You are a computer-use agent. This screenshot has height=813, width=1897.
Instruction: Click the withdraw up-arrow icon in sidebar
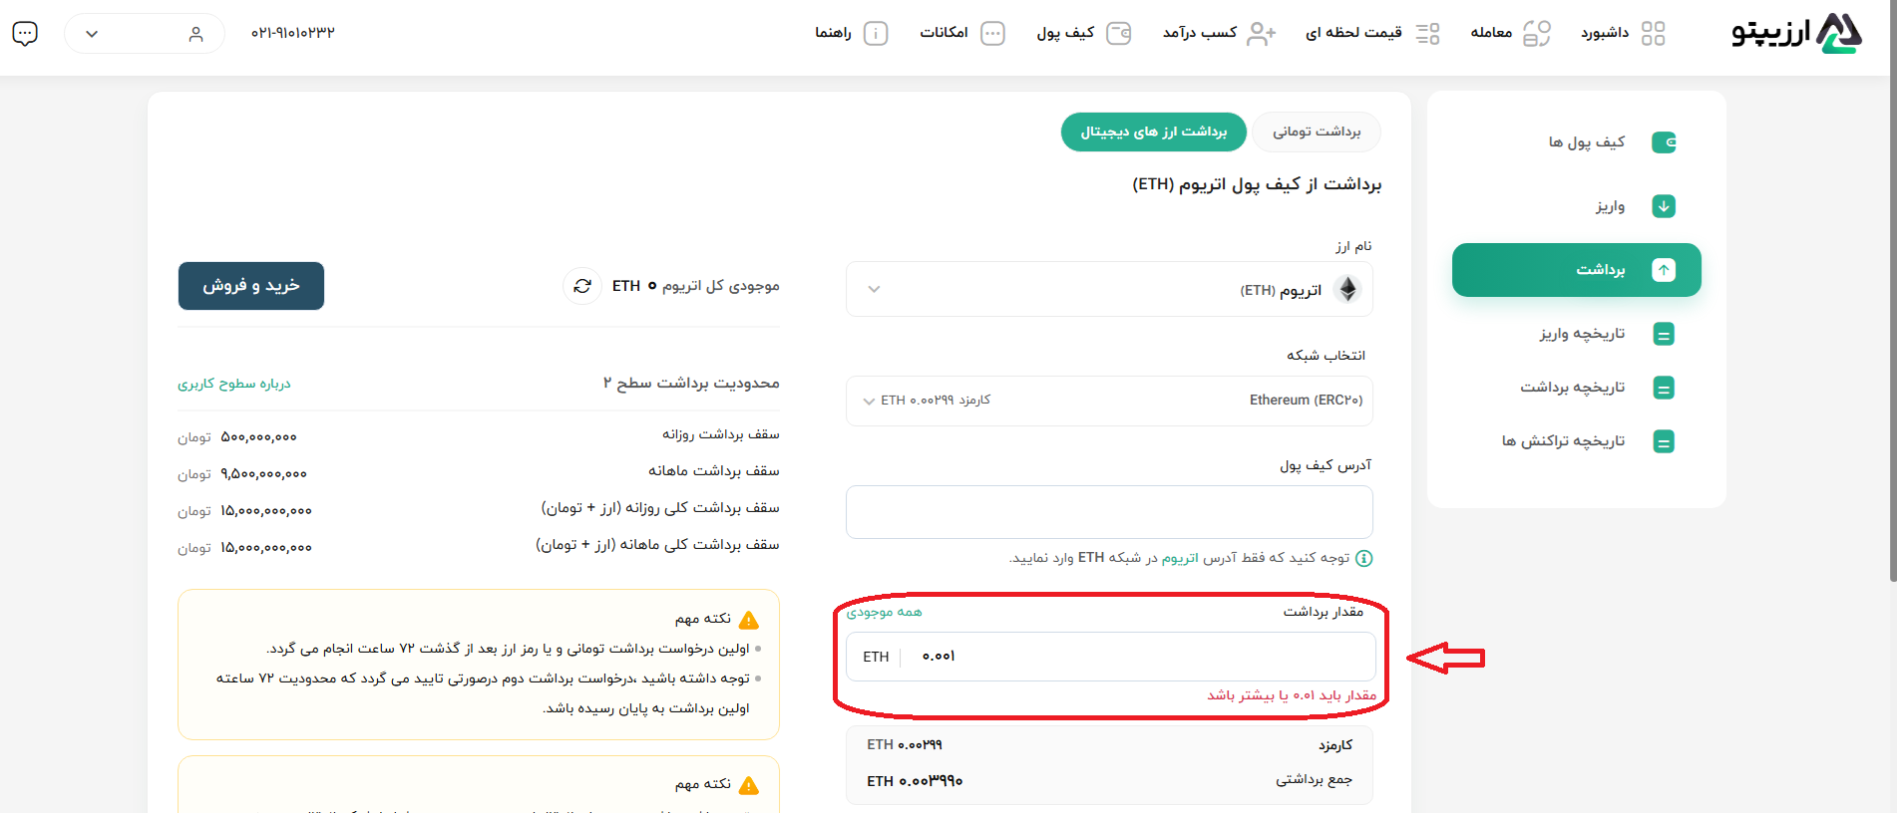(1664, 270)
